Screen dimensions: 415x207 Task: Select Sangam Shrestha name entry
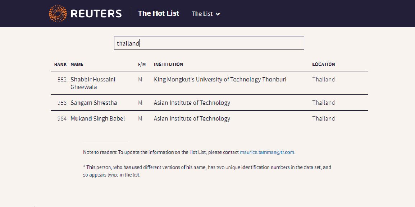94,103
